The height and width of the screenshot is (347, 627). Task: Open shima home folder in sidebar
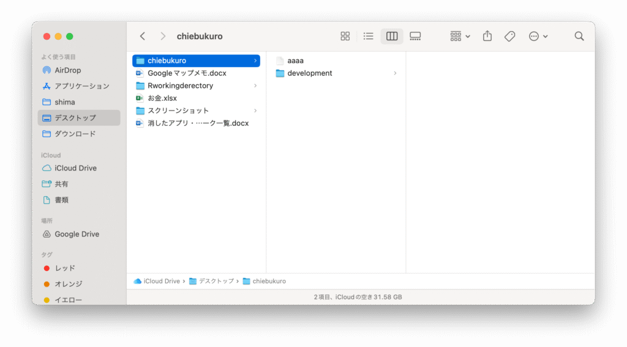pyautogui.click(x=79, y=102)
